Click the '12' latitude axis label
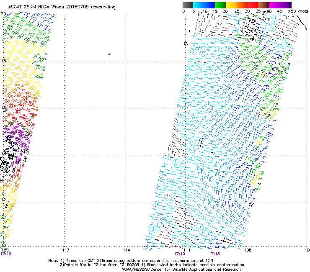The image size is (310, 272). coord(3,200)
